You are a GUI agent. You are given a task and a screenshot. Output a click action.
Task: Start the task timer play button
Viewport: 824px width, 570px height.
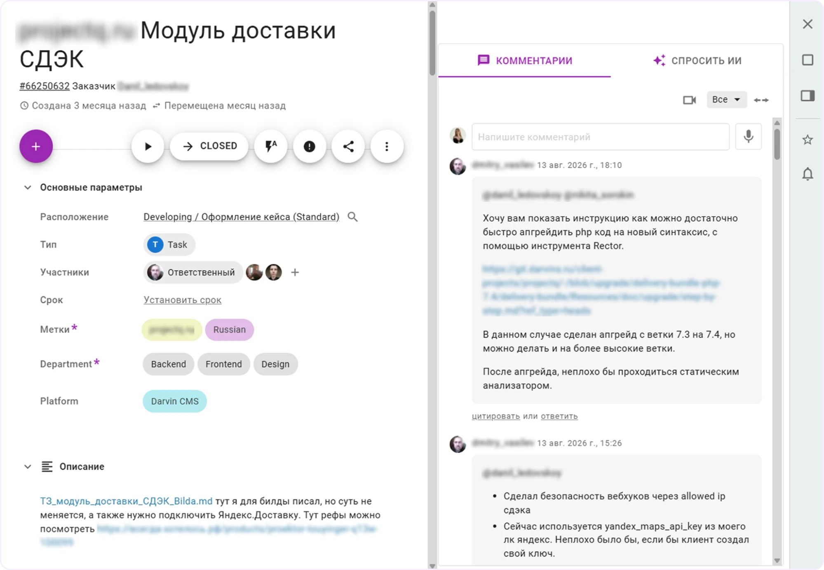(148, 146)
